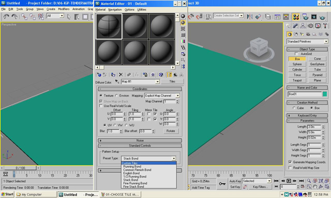Toggle Generate Mapping Coords checkbox

tap(290, 162)
